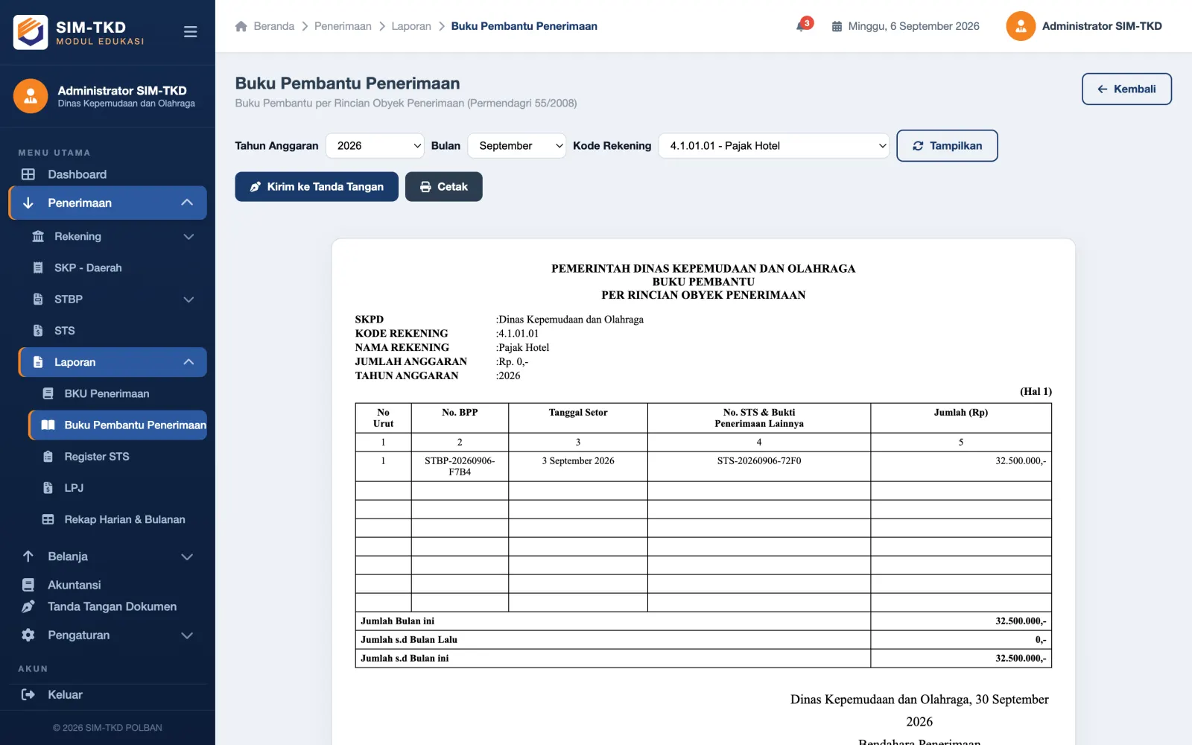Click the BKU Penerimaan book icon
Viewport: 1192px width, 745px height.
point(48,393)
